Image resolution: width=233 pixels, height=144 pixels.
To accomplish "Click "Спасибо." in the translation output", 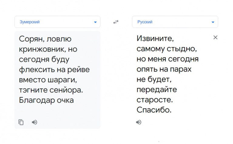I will click(154, 110).
